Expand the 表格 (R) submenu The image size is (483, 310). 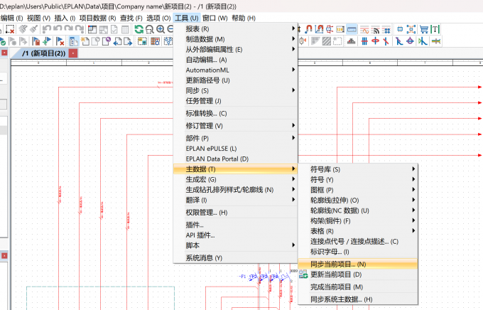click(357, 231)
